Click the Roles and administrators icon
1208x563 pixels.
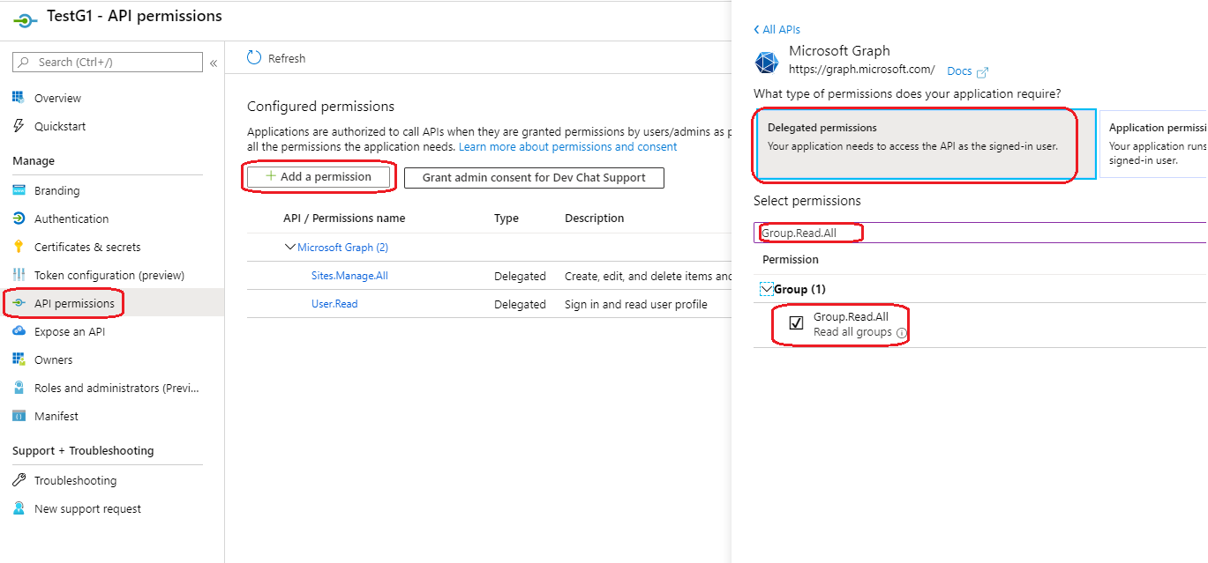[19, 388]
